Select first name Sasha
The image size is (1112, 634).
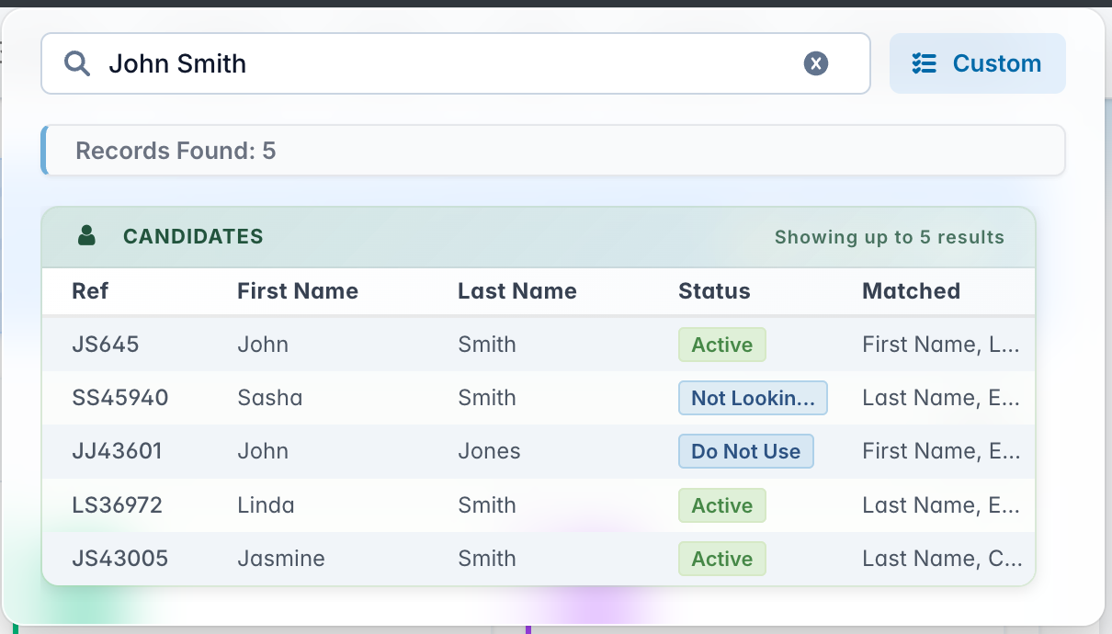point(270,398)
